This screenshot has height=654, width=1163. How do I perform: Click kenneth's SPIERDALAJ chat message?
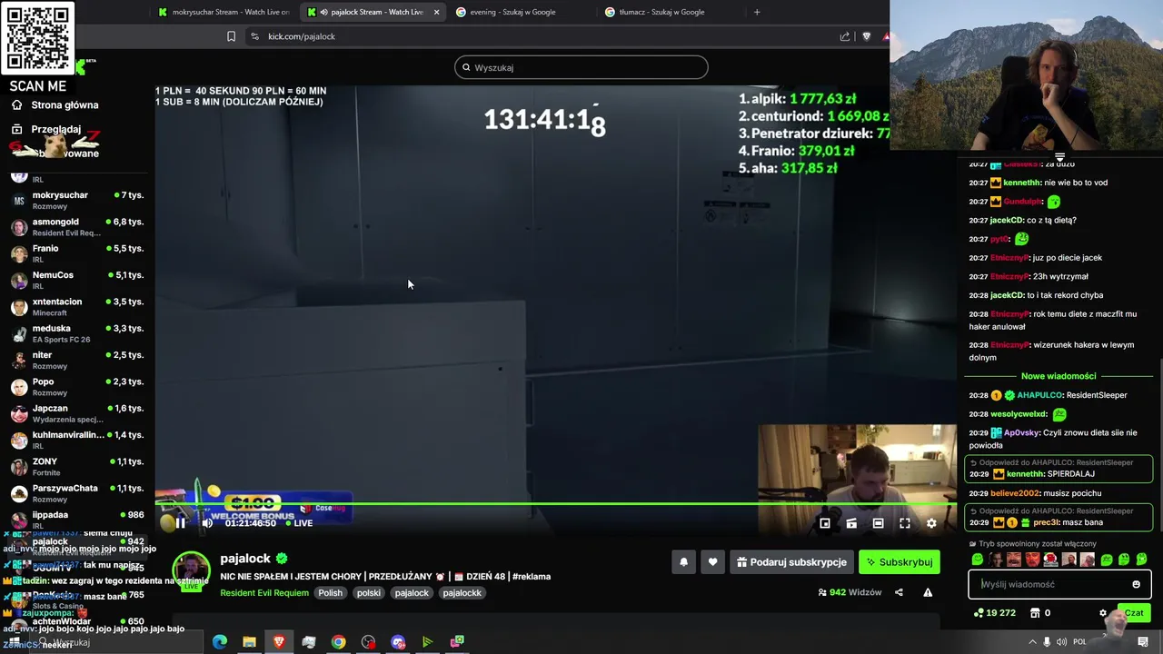coord(1059,469)
